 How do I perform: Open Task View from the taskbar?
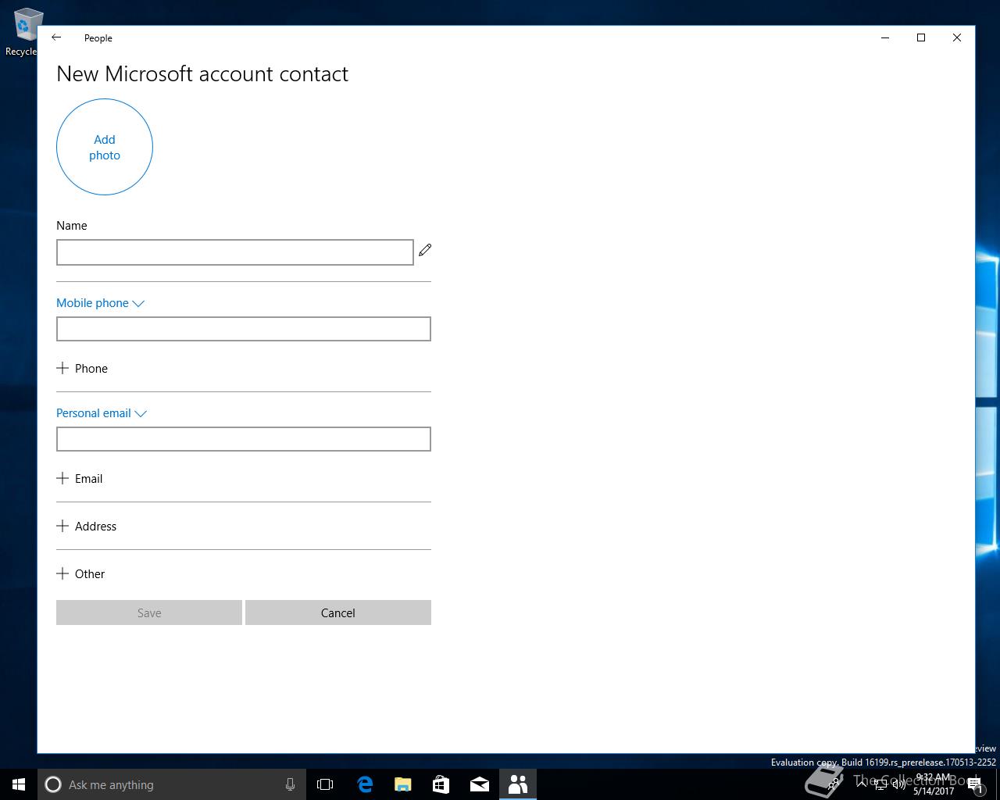[325, 784]
